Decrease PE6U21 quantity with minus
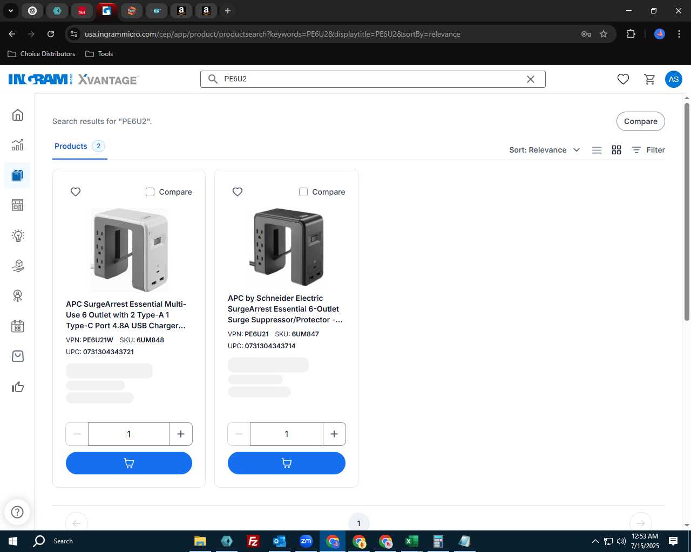 pyautogui.click(x=239, y=434)
